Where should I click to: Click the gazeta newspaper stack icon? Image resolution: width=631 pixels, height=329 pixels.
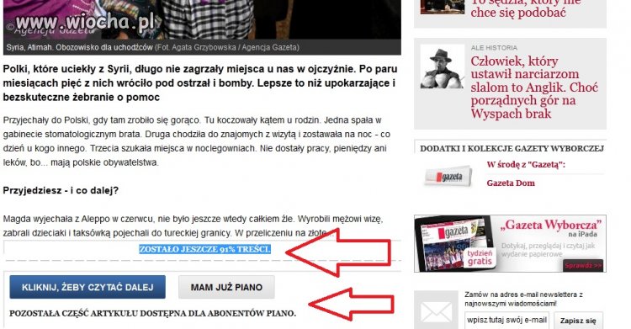(448, 177)
